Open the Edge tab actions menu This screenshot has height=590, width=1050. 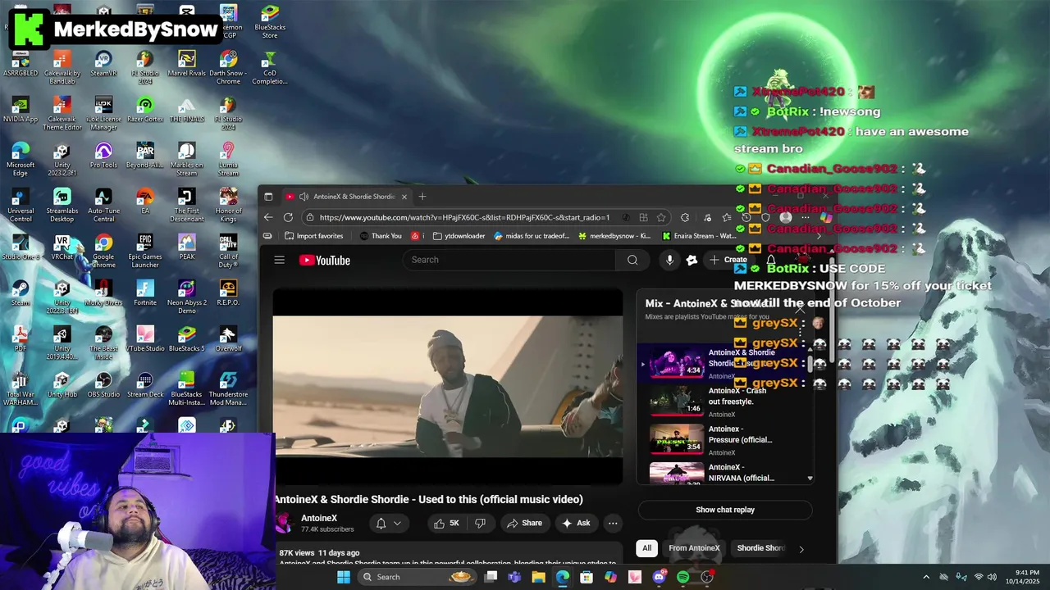coord(268,197)
